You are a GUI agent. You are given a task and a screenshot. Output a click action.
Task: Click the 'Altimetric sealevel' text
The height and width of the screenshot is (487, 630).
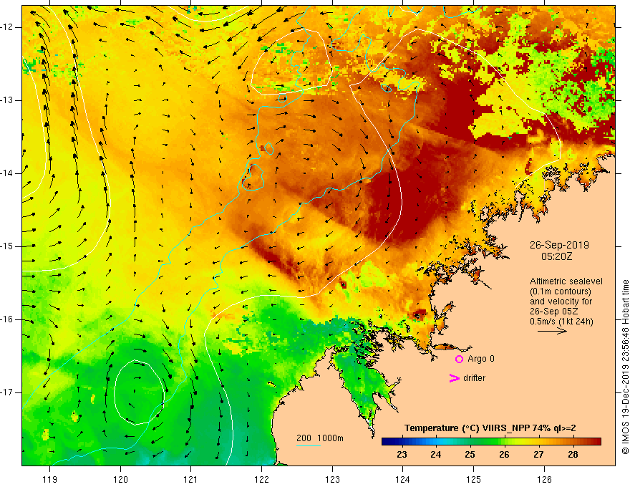click(x=566, y=281)
